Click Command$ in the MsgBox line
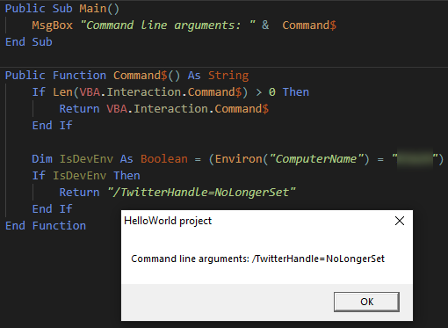Viewport: 448px width, 328px height. [x=309, y=26]
